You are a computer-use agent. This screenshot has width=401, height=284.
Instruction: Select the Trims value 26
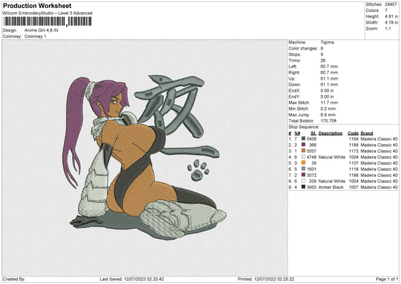(x=323, y=60)
